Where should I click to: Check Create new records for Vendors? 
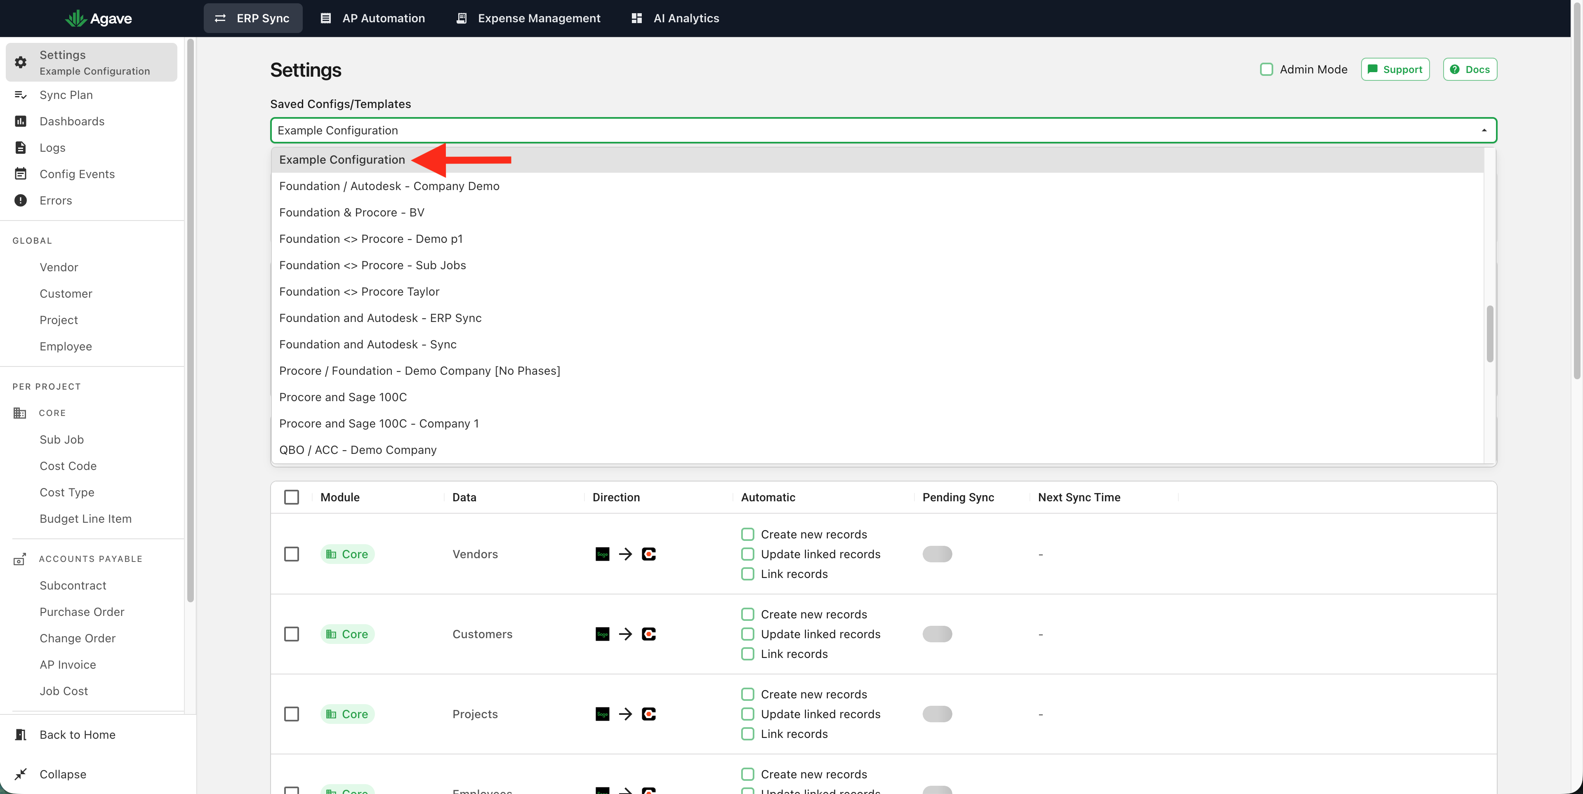[747, 534]
